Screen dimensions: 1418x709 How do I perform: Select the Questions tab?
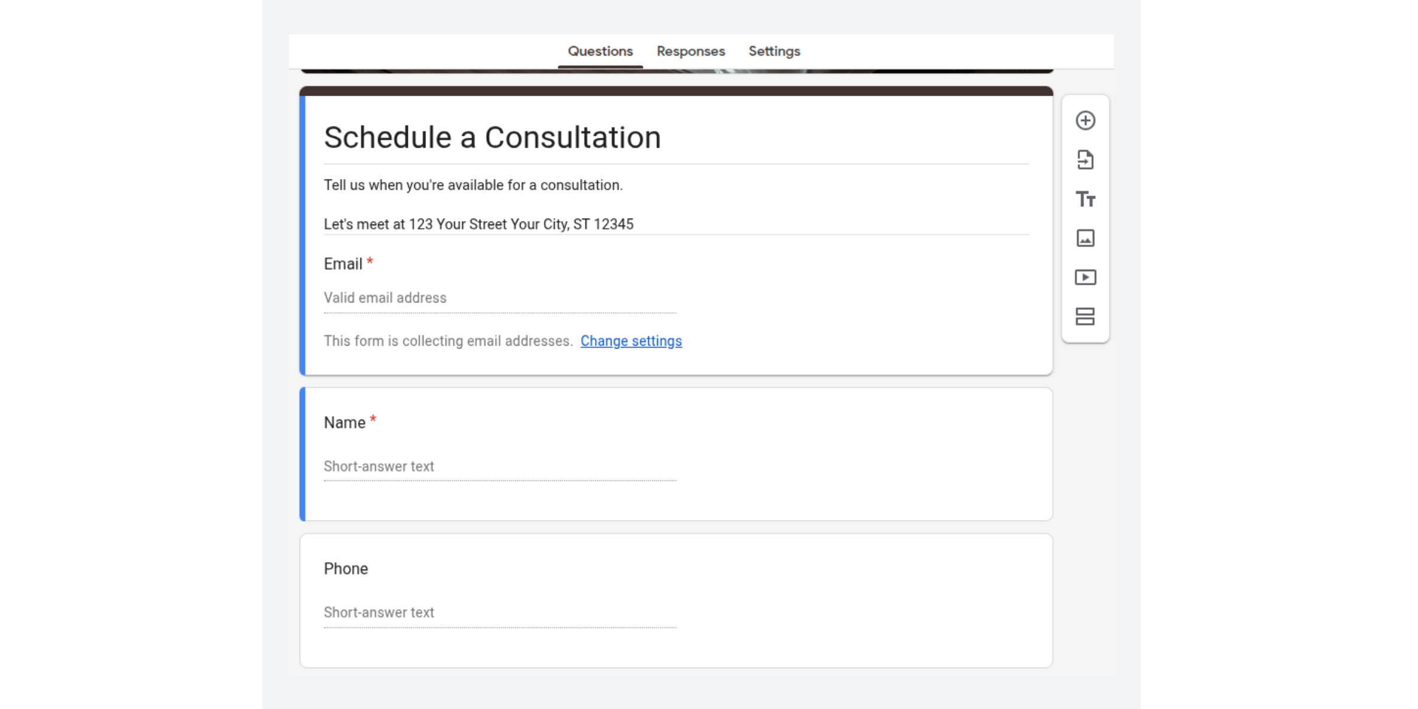tap(600, 51)
